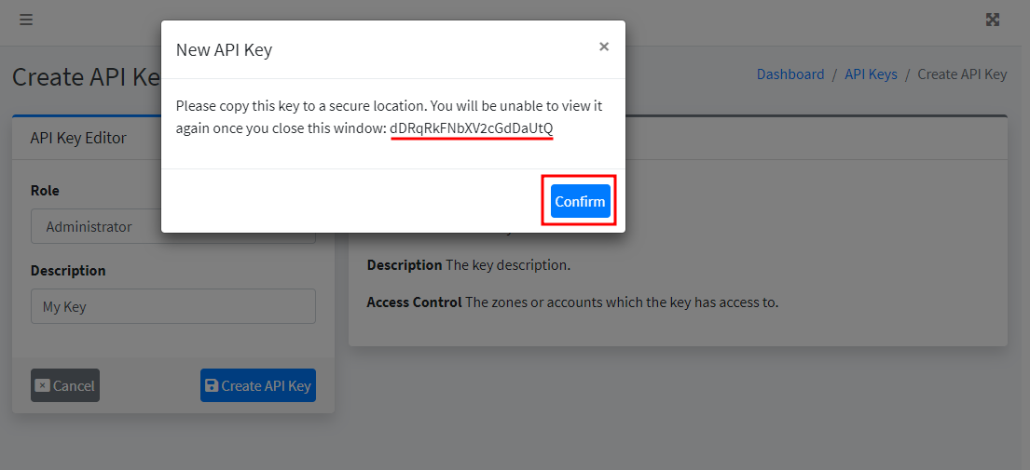
Task: Click the Access Control help text
Action: 572,302
